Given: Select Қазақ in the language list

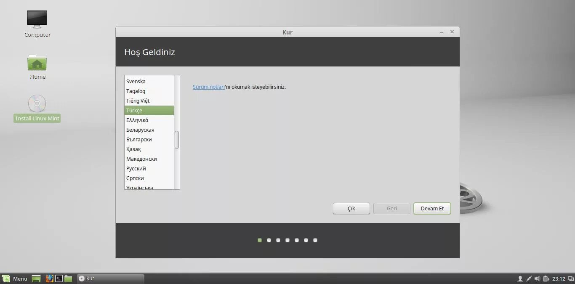Looking at the screenshot, I should 149,149.
